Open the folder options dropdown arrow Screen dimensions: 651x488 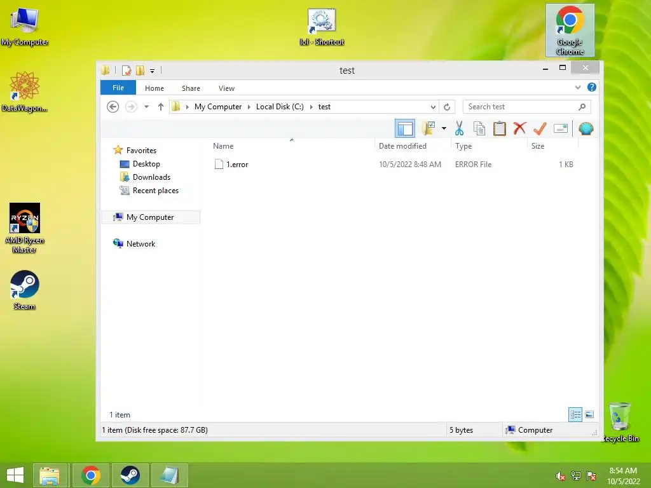click(444, 128)
